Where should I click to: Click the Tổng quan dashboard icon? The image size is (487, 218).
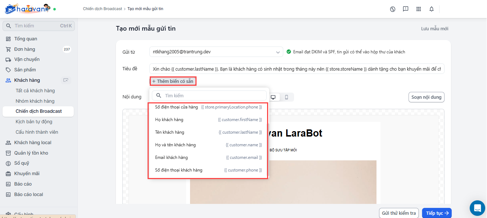click(x=8, y=39)
